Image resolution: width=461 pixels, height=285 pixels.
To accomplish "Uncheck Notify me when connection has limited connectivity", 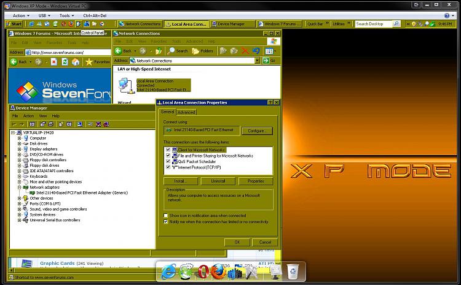I will coord(166,222).
